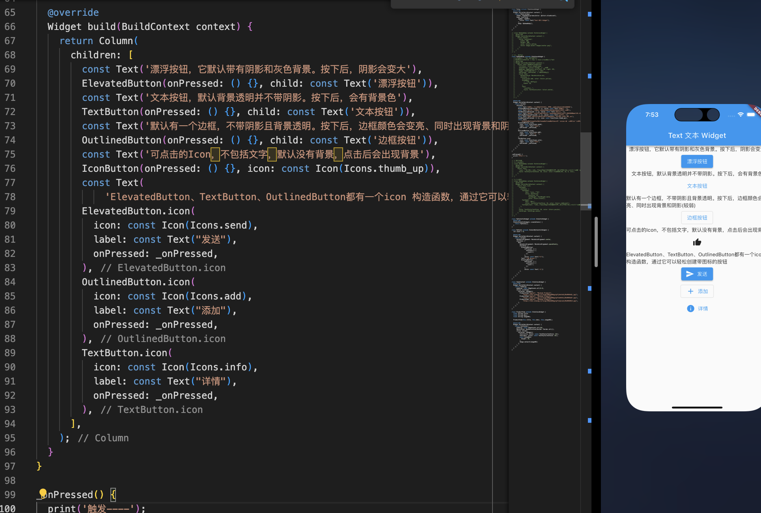Click the lightbulb code action on line 99
The image size is (761, 513).
click(x=43, y=493)
